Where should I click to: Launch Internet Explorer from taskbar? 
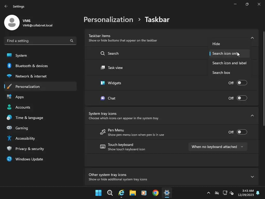(x=121, y=193)
